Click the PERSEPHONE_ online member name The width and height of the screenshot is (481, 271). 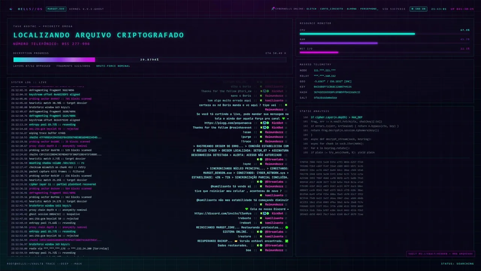369,9
